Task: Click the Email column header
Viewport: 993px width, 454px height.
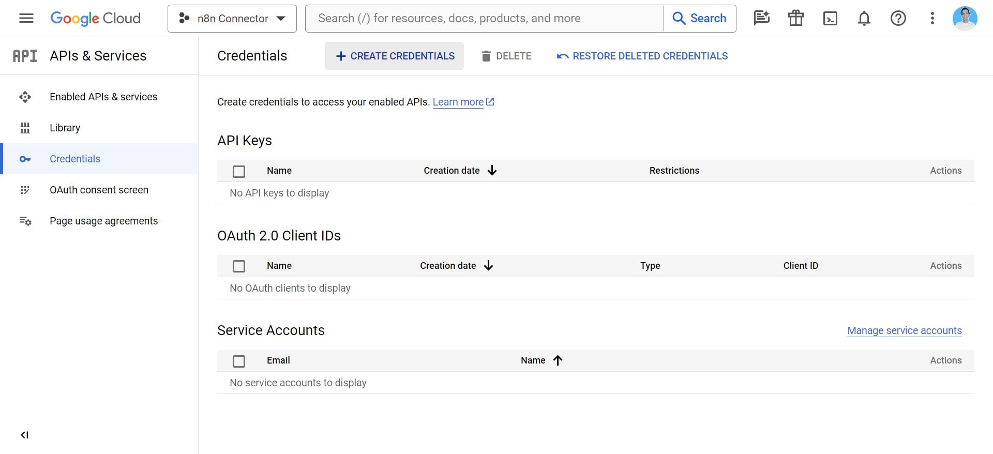Action: (278, 360)
